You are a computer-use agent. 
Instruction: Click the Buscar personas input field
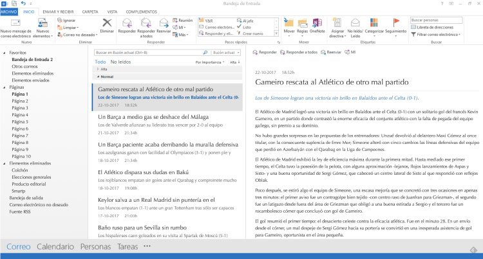(436, 20)
